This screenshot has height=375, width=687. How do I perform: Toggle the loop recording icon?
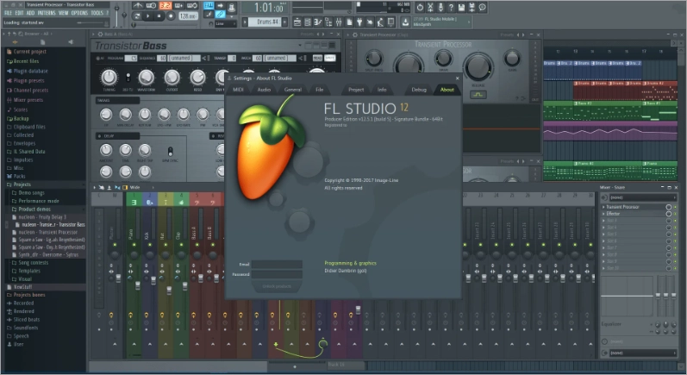coord(192,6)
